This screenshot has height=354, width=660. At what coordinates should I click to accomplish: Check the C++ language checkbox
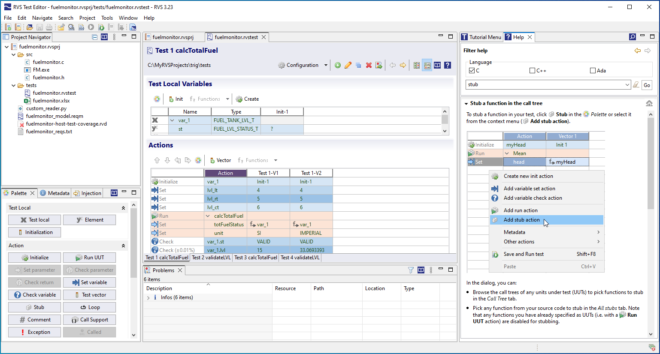(x=533, y=71)
